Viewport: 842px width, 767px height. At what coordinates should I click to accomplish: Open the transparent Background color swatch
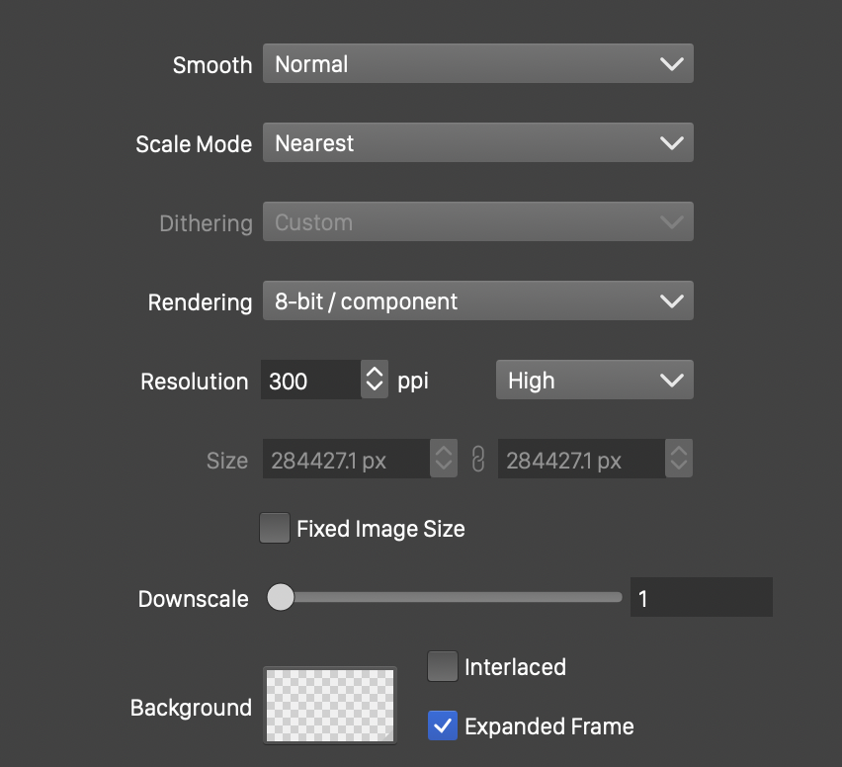pos(329,705)
